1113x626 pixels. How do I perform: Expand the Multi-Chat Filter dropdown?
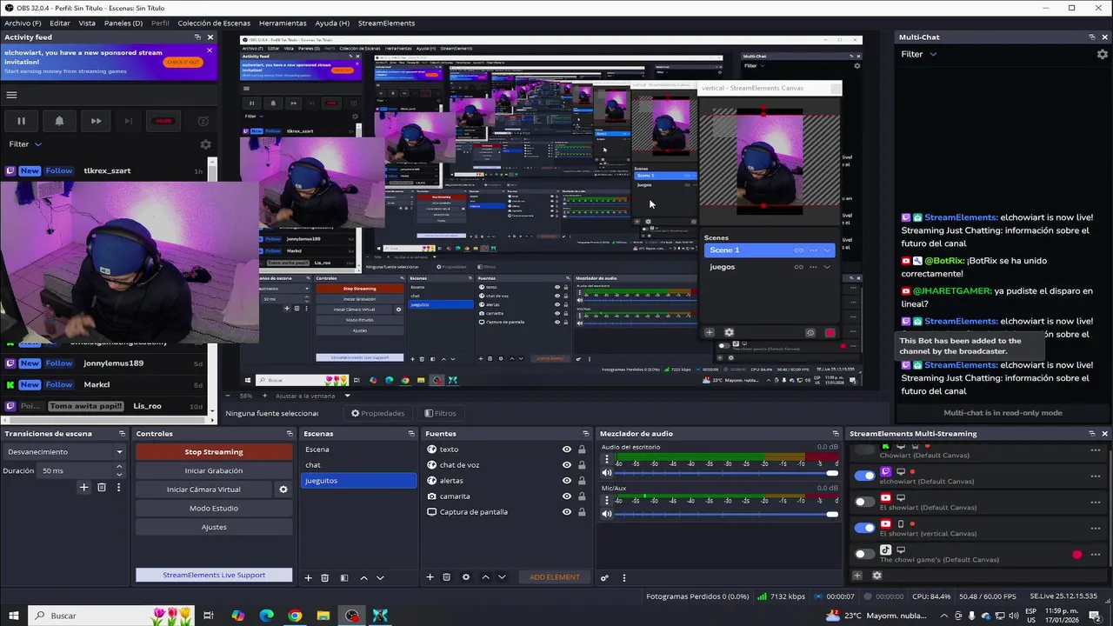pos(918,54)
